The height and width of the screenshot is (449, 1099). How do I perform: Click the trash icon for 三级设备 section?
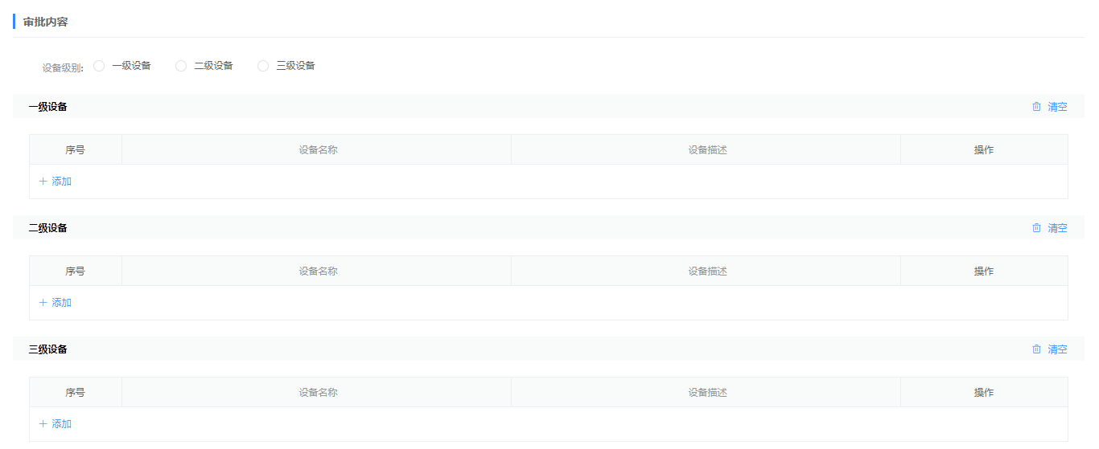coord(1036,349)
